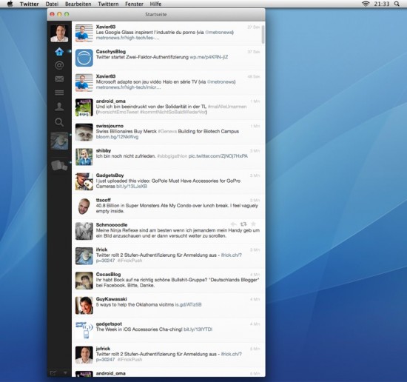407x382 pixels.
Task: Click the CaschysBlog avatar
Action: 84,58
